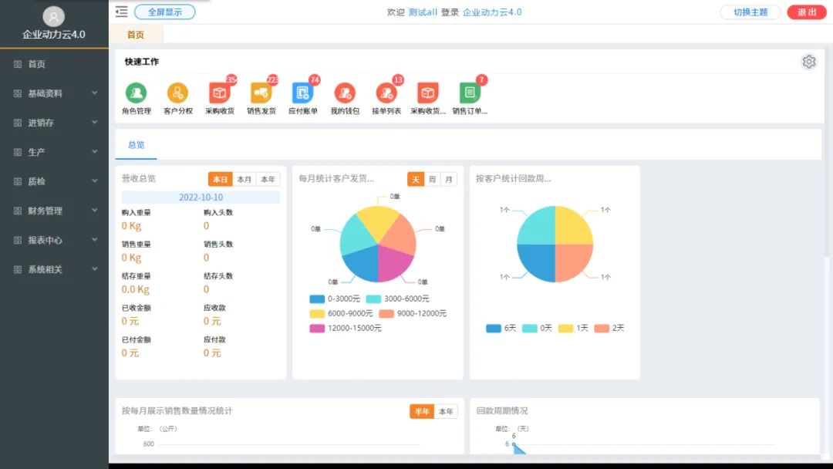Collapse sidebar with the menu fold icon
Image resolution: width=833 pixels, height=469 pixels.
tap(121, 12)
